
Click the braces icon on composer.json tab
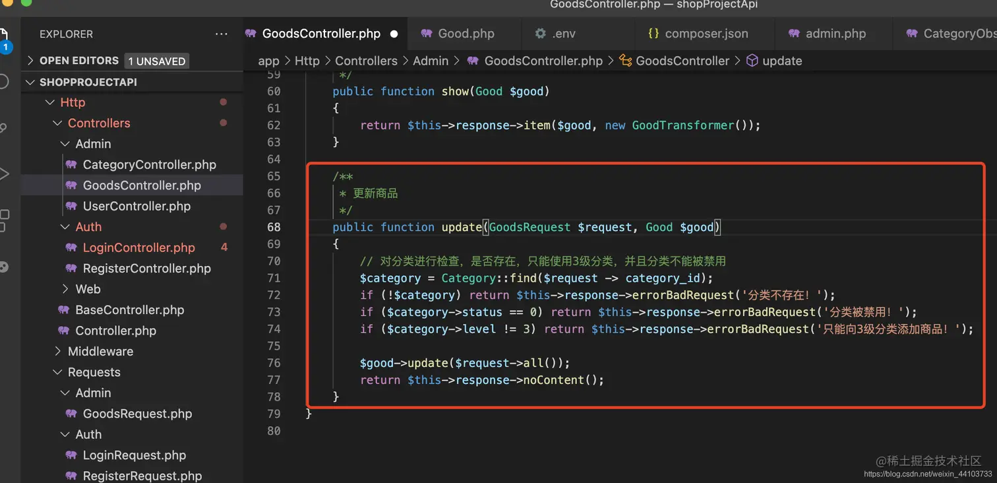653,34
